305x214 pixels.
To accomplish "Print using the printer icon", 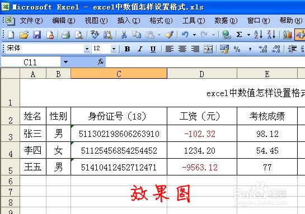I will point(65,35).
